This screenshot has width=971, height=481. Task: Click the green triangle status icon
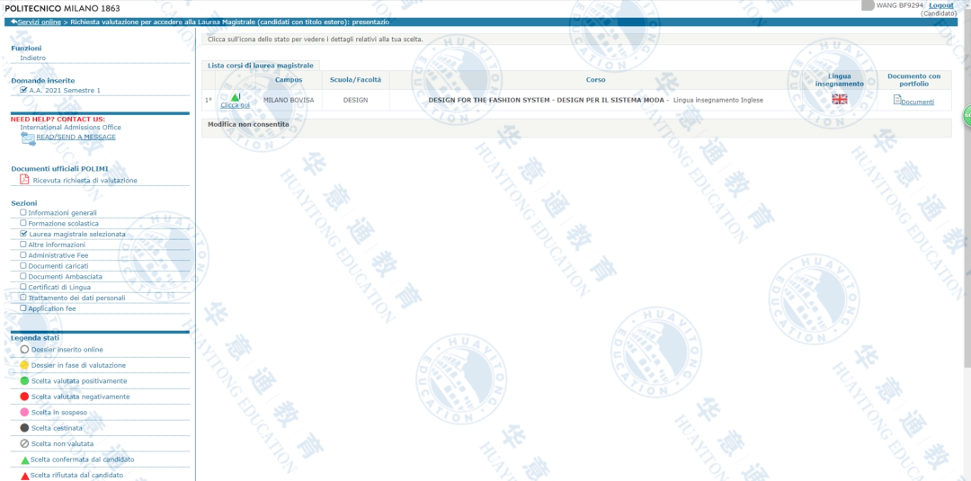click(236, 96)
